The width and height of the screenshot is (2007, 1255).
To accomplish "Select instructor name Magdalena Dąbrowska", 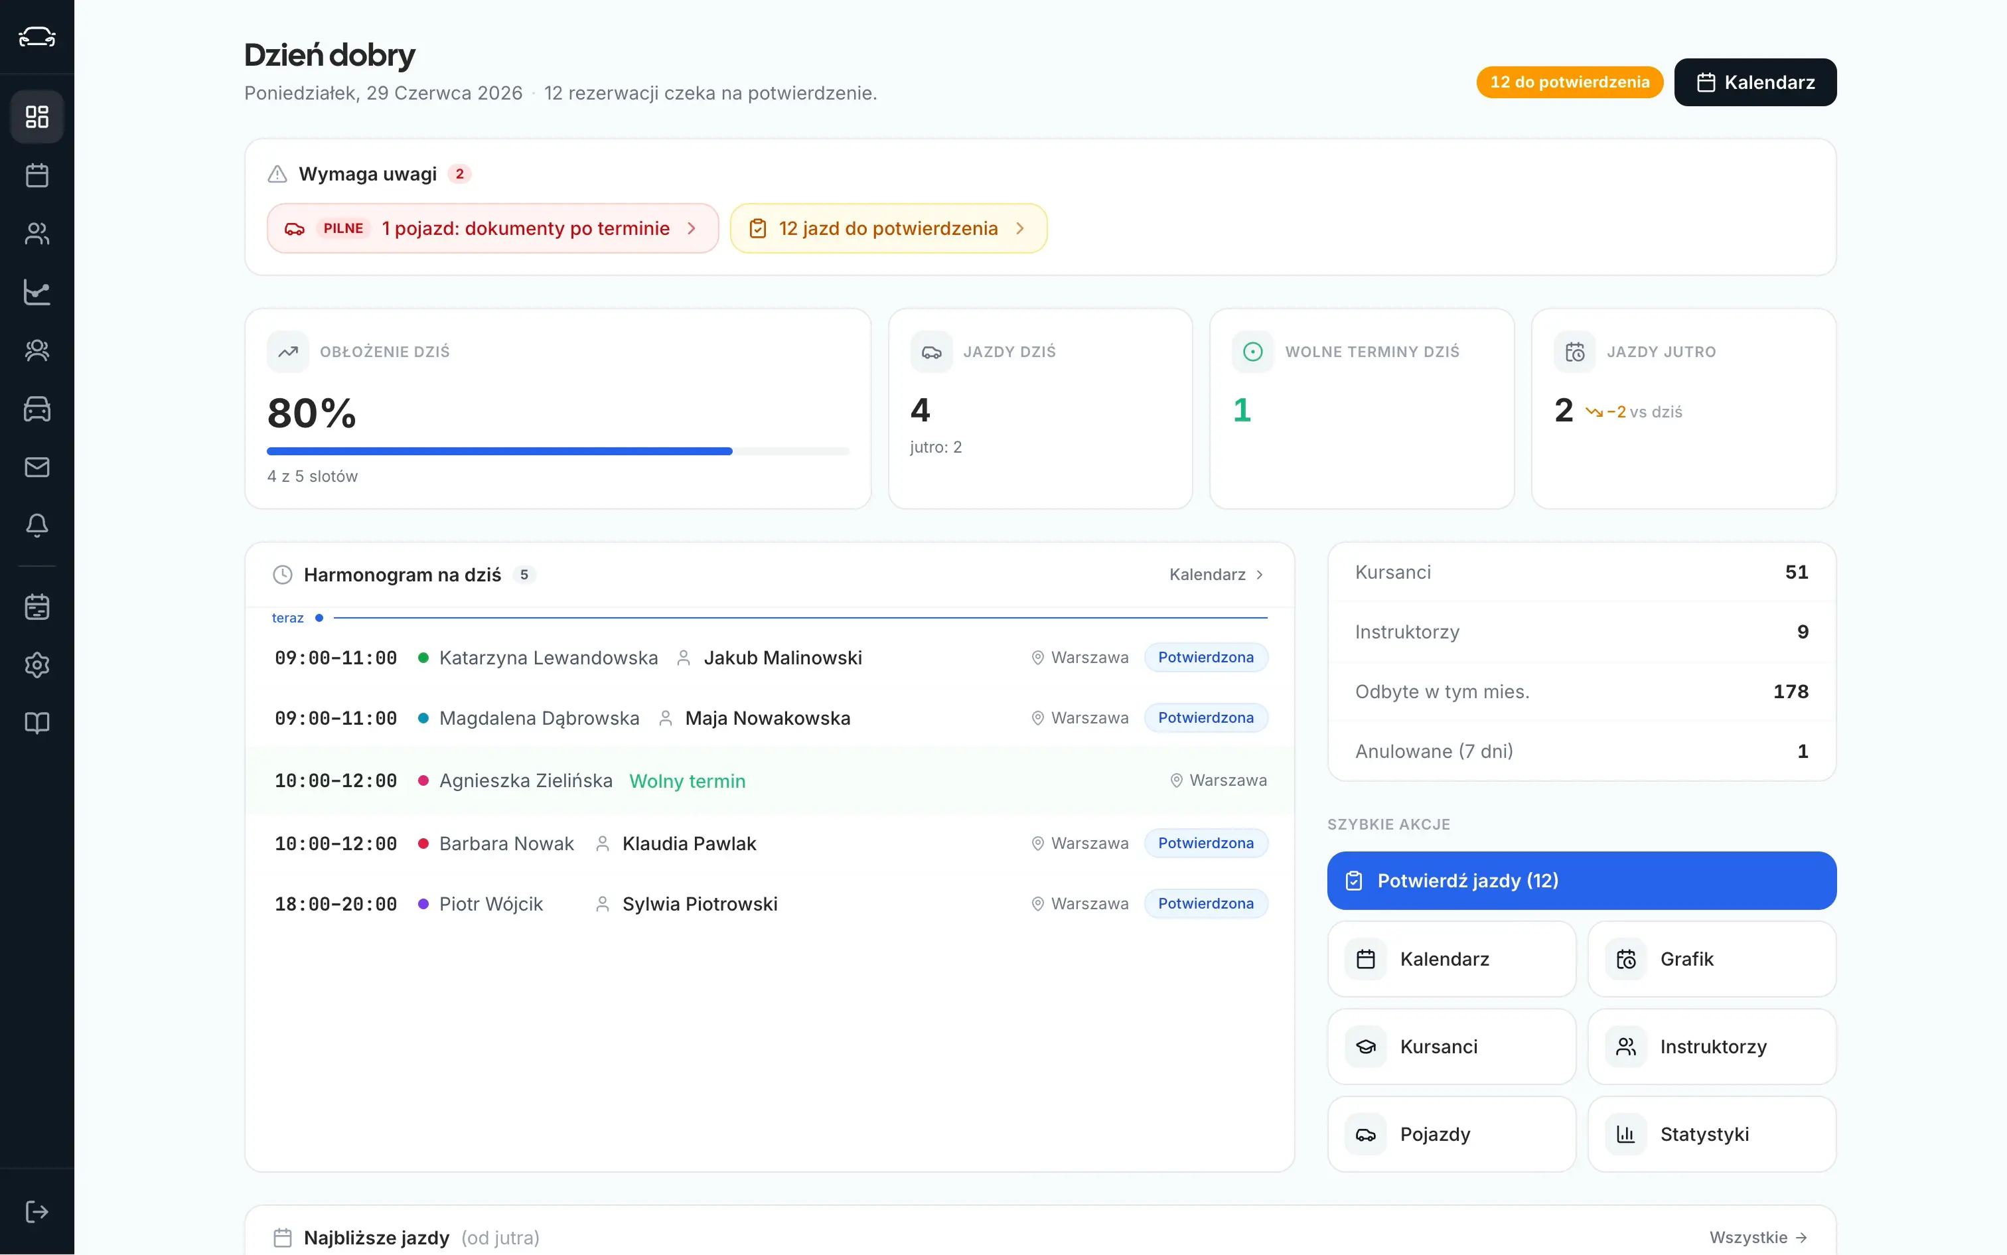I will pos(539,718).
